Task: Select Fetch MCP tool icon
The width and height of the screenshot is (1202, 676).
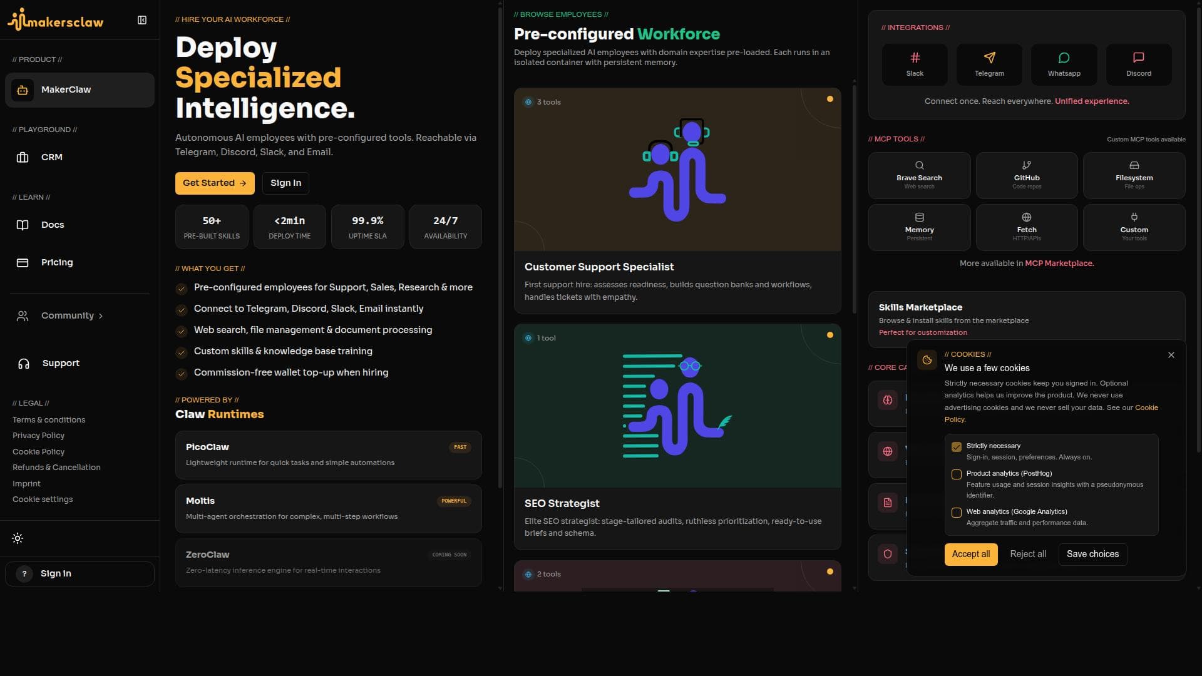Action: click(x=1027, y=217)
